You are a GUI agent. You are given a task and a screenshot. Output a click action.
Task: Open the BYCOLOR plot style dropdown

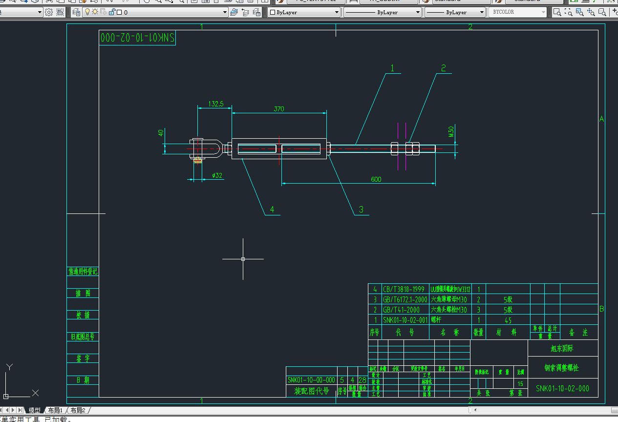pyautogui.click(x=543, y=12)
